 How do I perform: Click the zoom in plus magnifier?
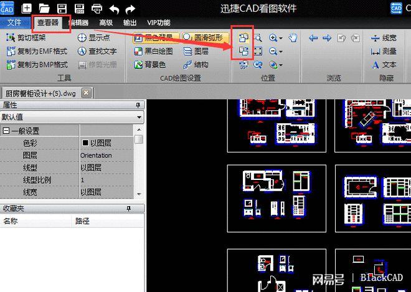click(x=273, y=38)
